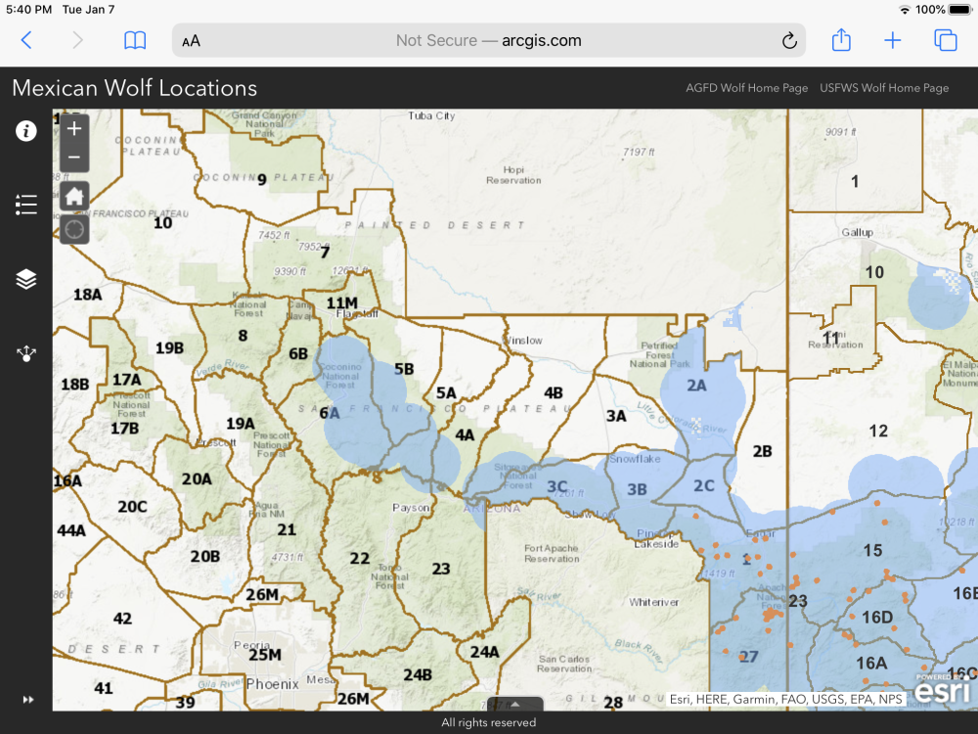Viewport: 978px width, 734px height.
Task: Open a new Safari tab
Action: coord(893,40)
